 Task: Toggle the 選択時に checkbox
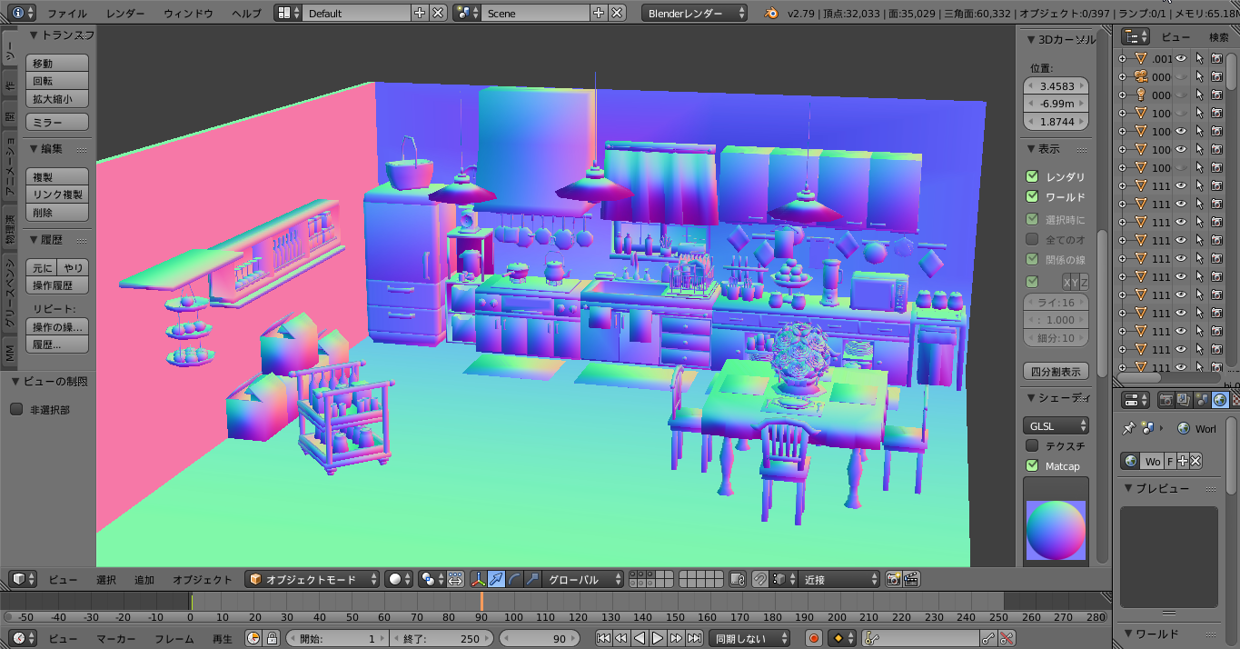(1032, 219)
